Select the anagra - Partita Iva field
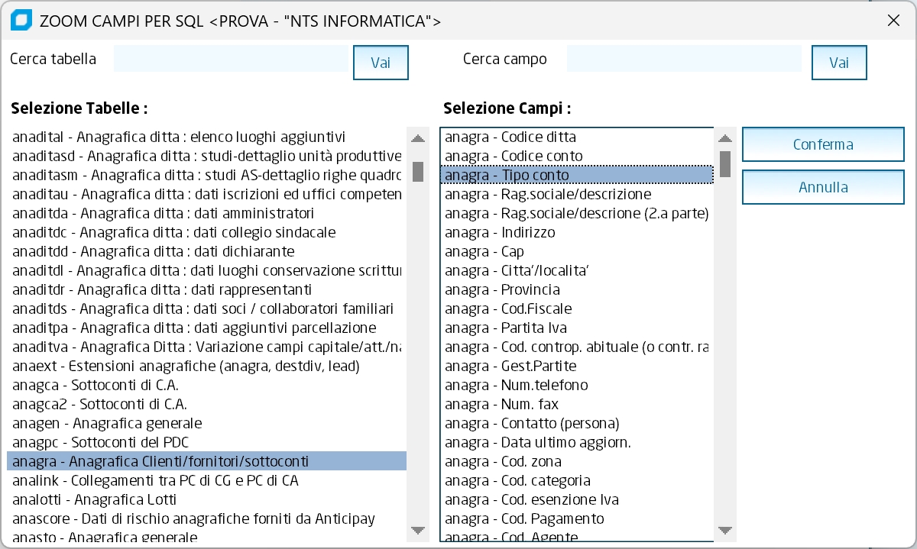917x549 pixels. [506, 328]
